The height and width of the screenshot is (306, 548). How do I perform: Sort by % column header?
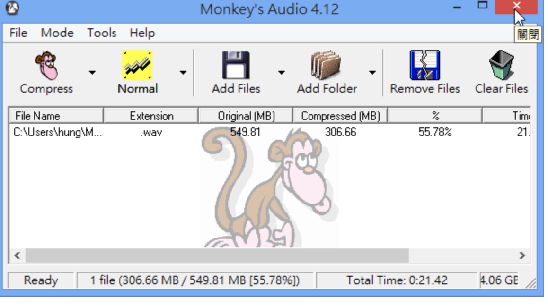(435, 116)
